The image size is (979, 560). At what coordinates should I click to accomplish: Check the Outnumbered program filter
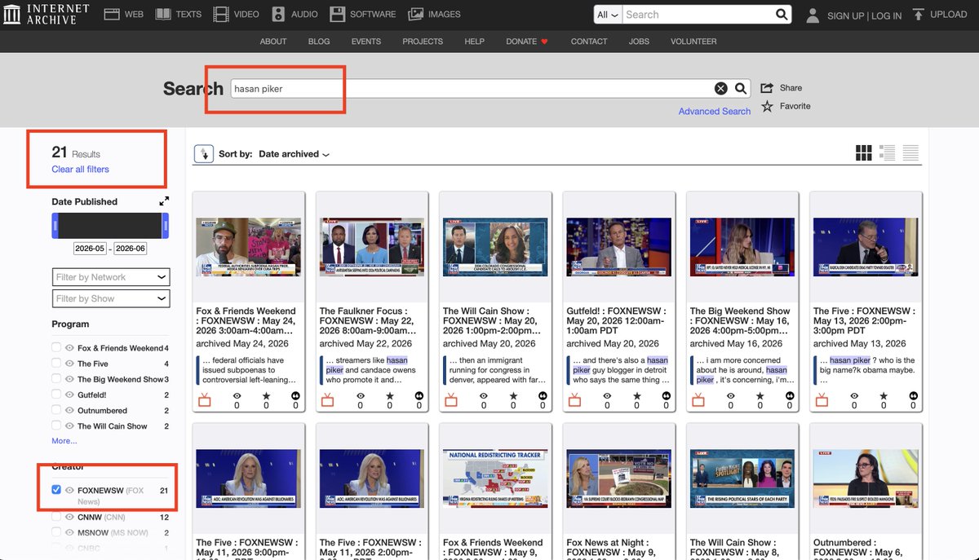tap(56, 410)
